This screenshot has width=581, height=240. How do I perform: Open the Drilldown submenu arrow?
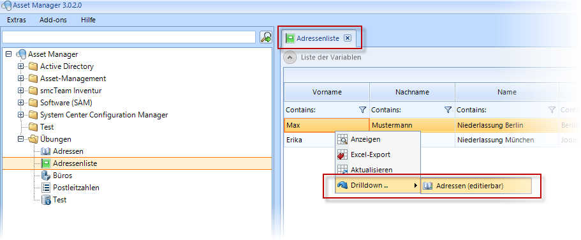pos(416,185)
